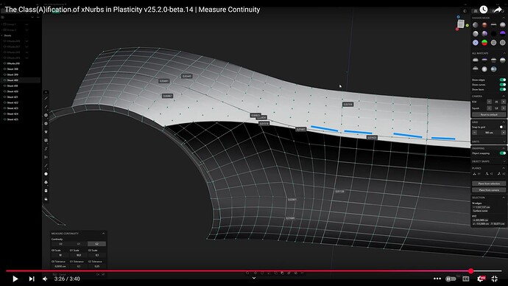The image size is (508, 286).
Task: Select G2 continuity option
Action: [x=96, y=244]
